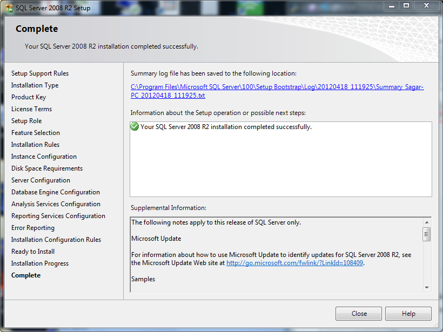Image resolution: width=443 pixels, height=332 pixels.
Task: Minimize the SQL Server Setup window
Action: (391, 5)
